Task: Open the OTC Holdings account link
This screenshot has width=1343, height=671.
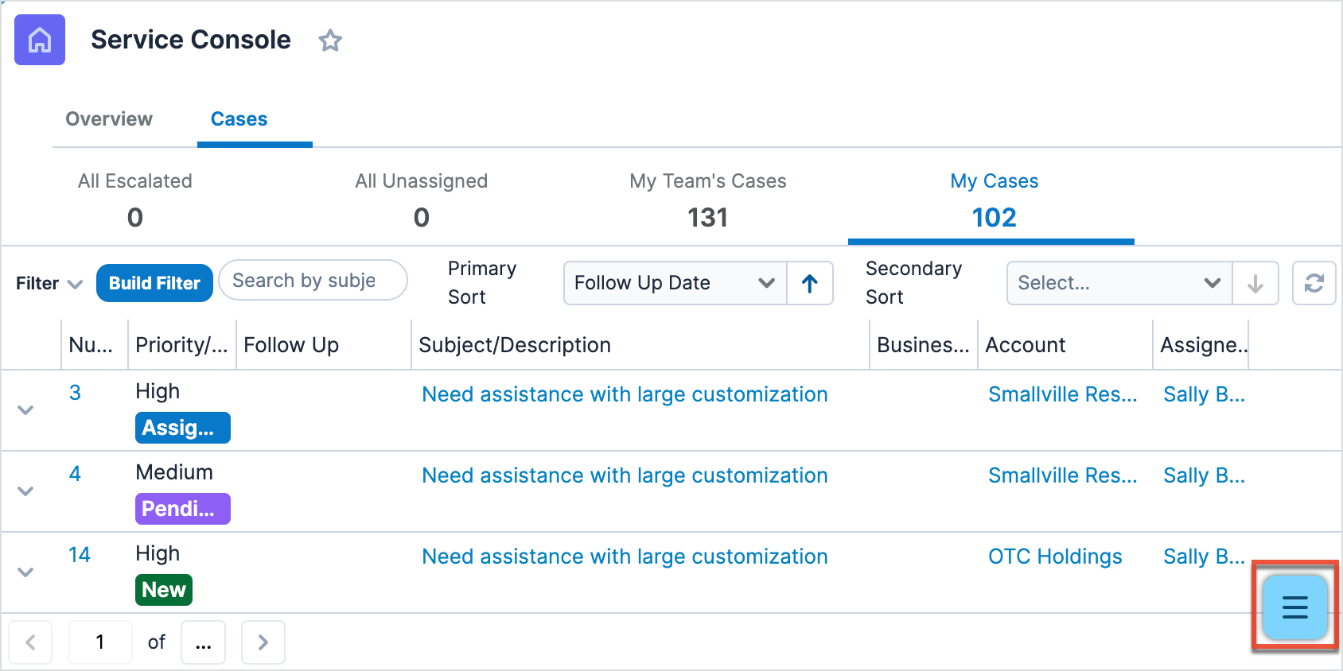Action: click(x=1055, y=557)
